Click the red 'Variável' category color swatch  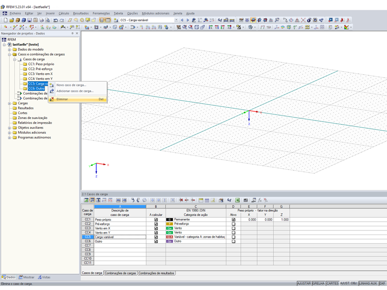[169, 237]
